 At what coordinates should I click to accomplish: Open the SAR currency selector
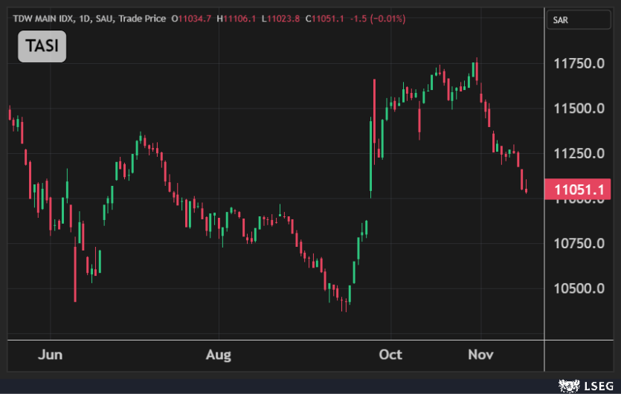[x=578, y=21]
